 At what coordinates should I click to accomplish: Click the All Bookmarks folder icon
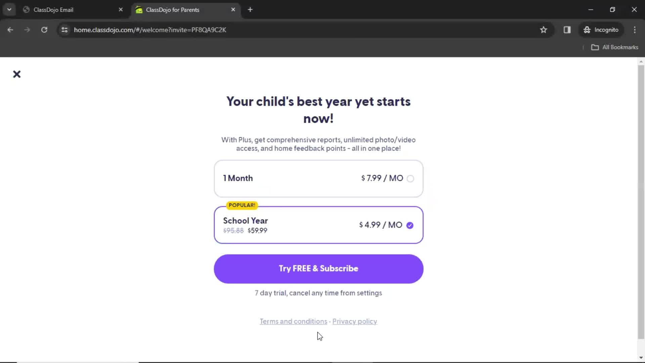(595, 47)
